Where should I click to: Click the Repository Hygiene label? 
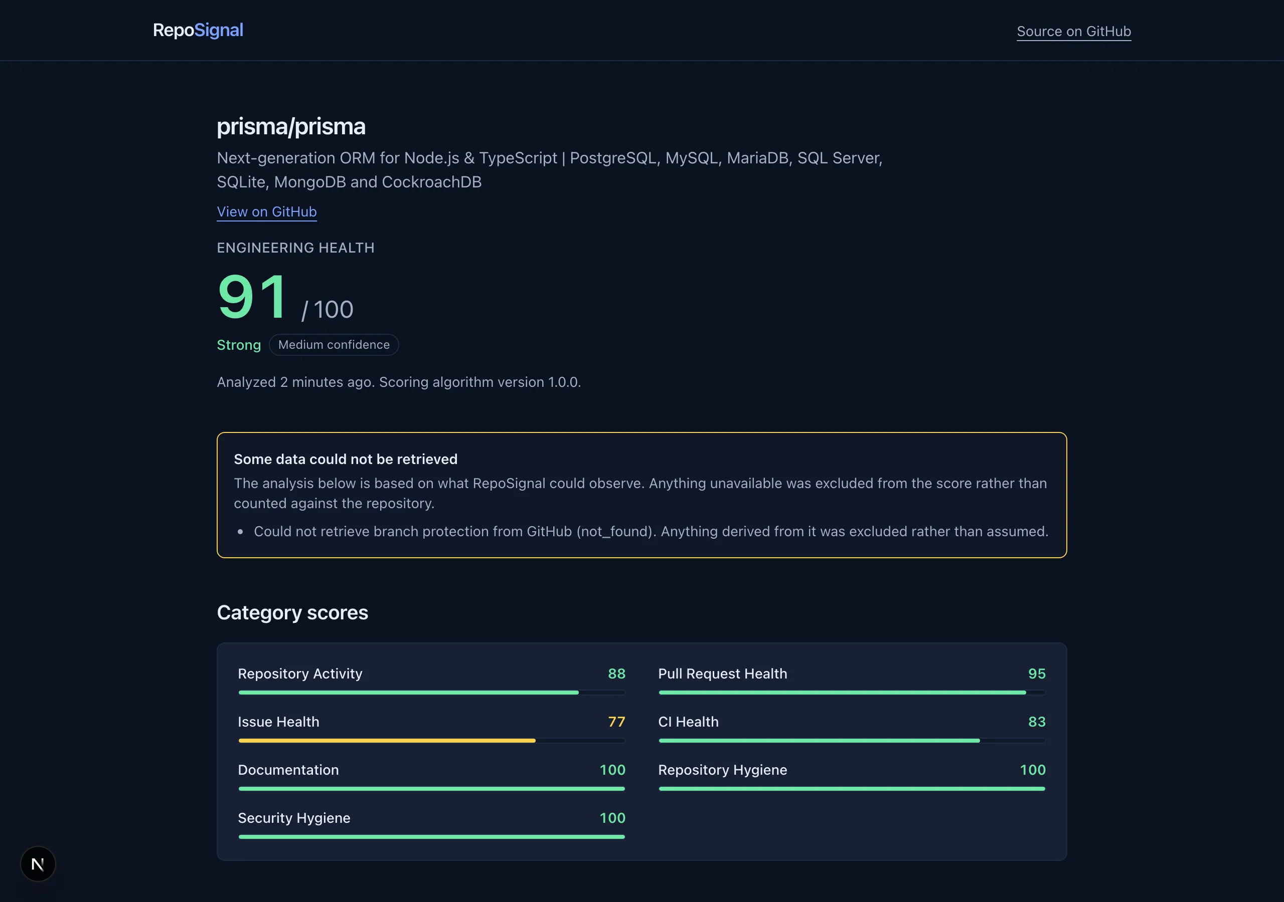723,770
